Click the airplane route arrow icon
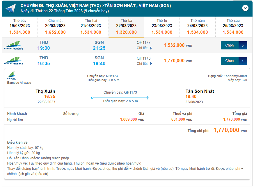Screen dimensions: 254x189 (148, 98)
